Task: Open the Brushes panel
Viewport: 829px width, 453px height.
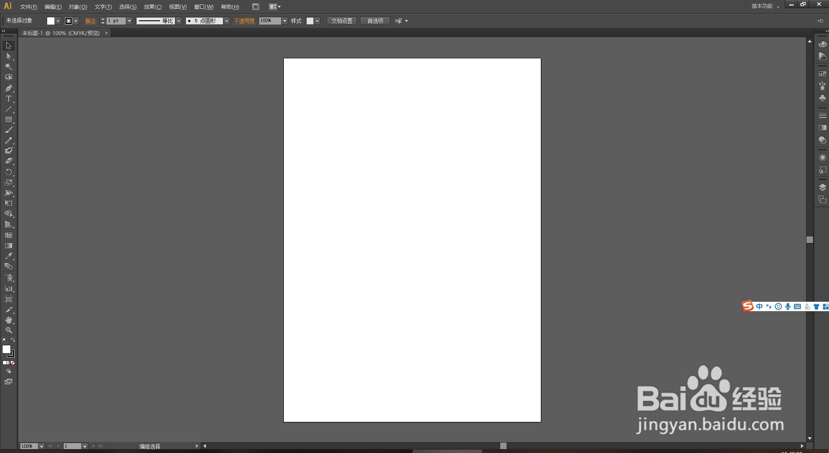Action: tap(823, 86)
